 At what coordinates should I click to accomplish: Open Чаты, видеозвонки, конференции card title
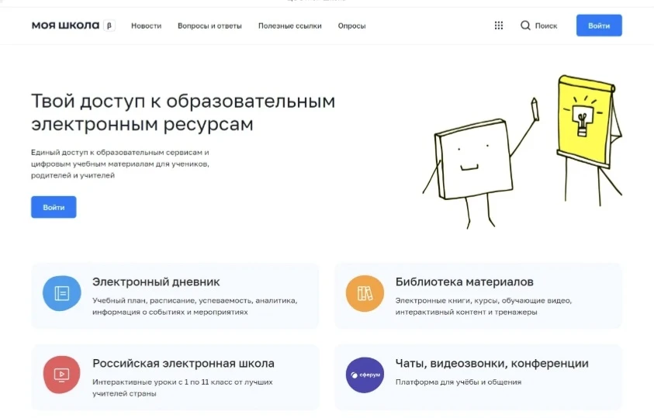tap(492, 364)
